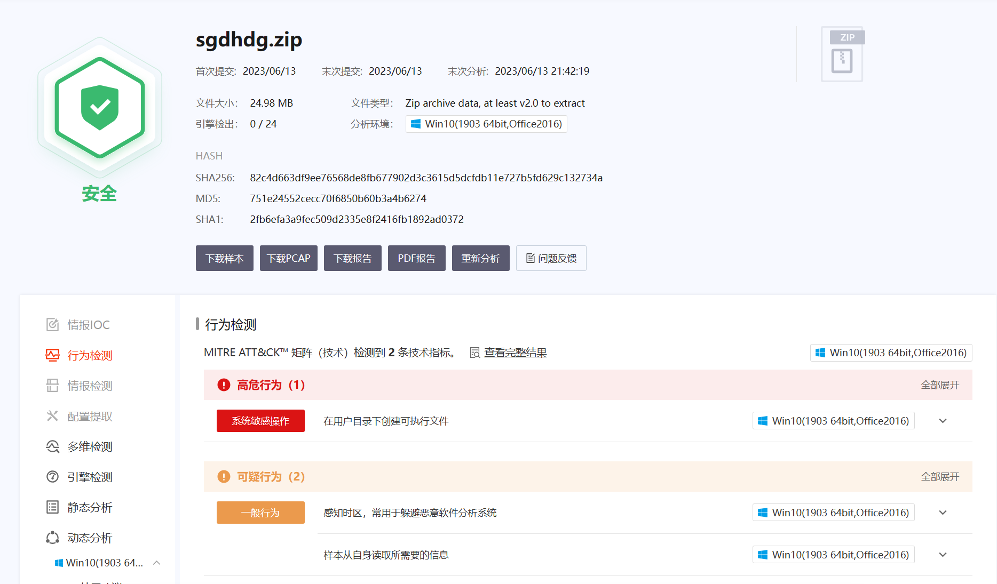
Task: Click the ZIP file type icon
Action: pos(843,54)
